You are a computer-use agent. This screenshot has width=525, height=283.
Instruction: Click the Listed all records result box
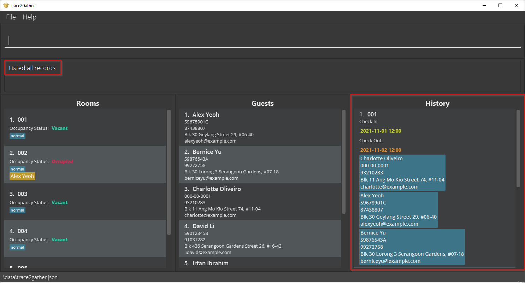(x=33, y=68)
